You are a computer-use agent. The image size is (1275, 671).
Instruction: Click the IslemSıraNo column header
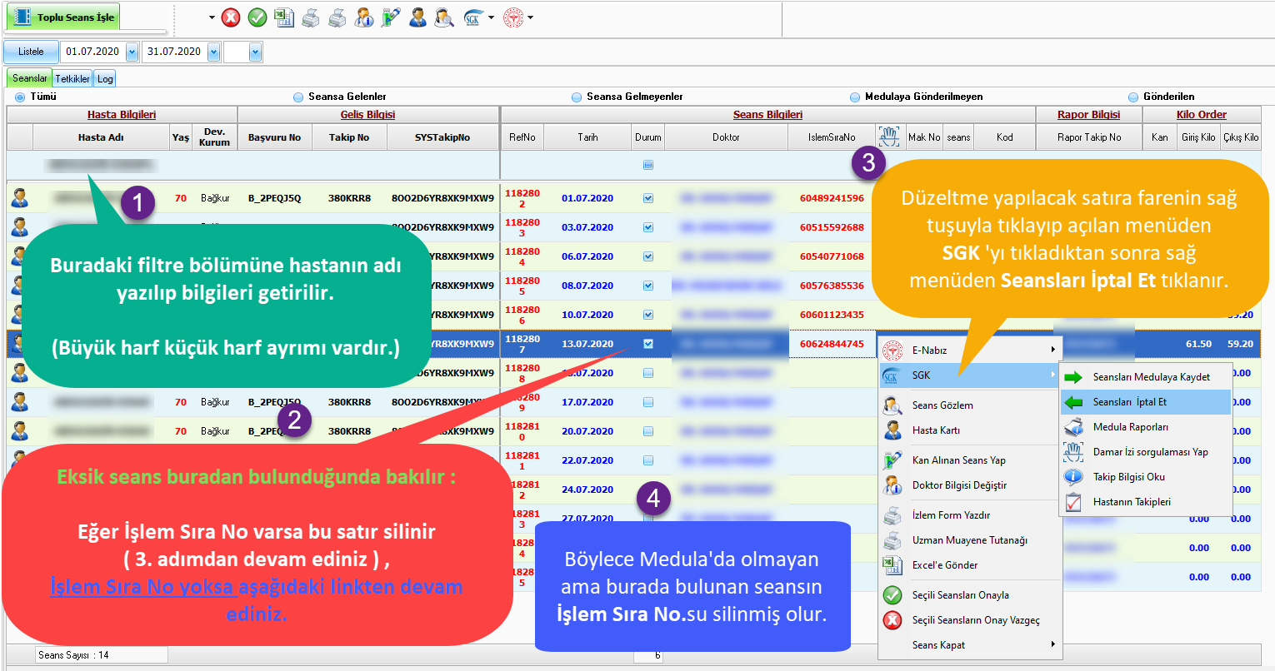click(832, 137)
